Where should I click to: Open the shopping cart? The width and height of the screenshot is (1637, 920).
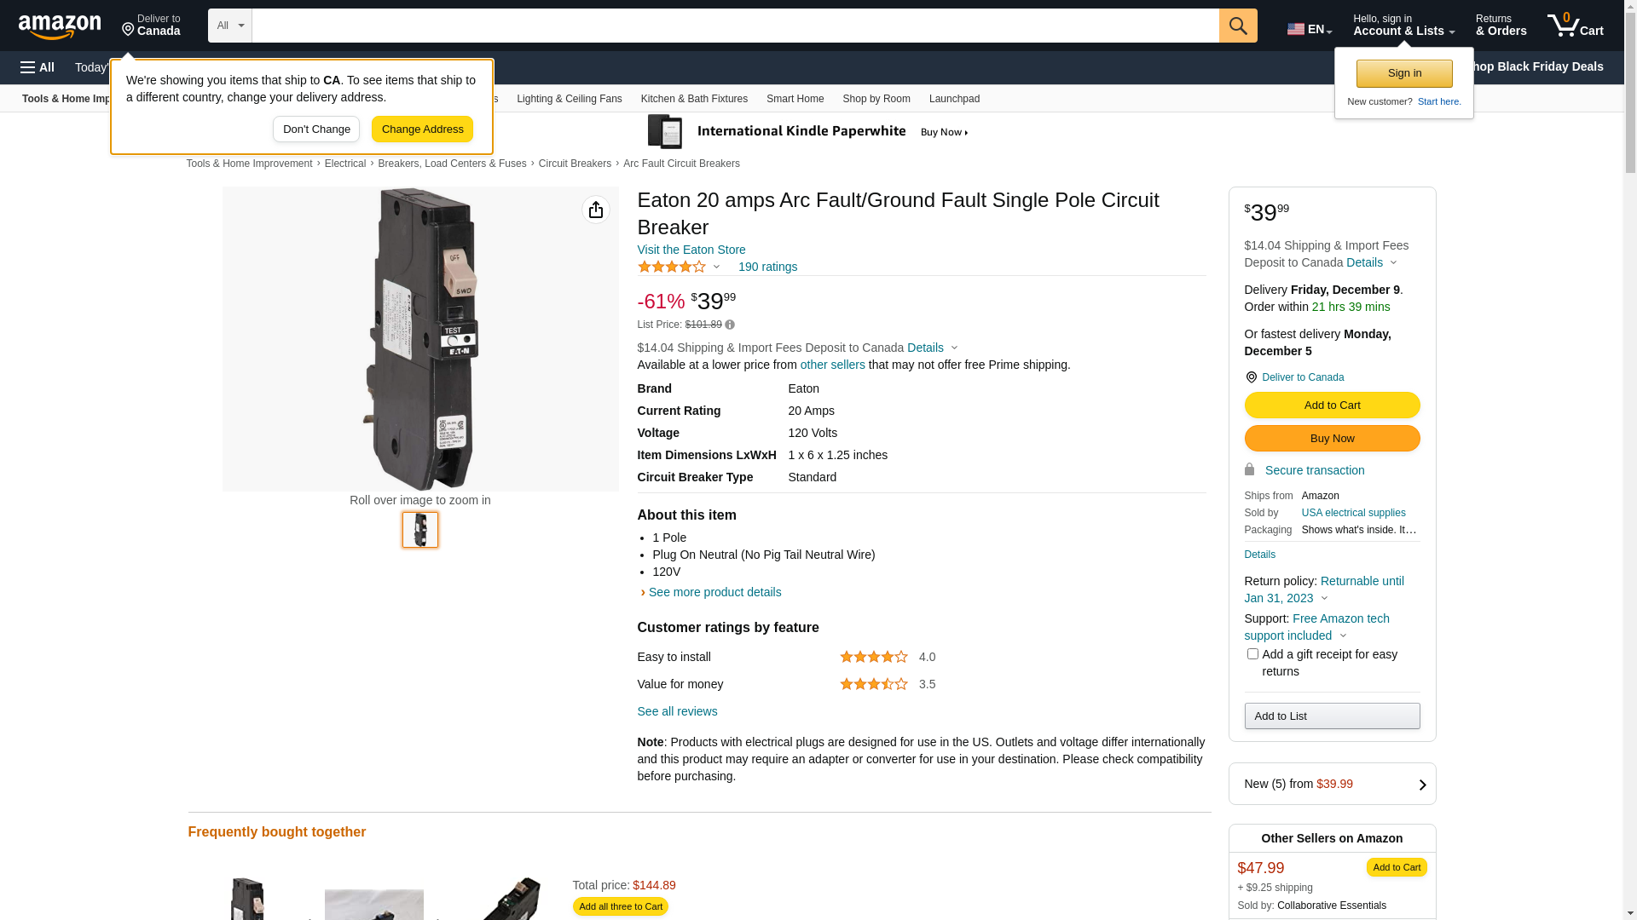click(x=1575, y=26)
